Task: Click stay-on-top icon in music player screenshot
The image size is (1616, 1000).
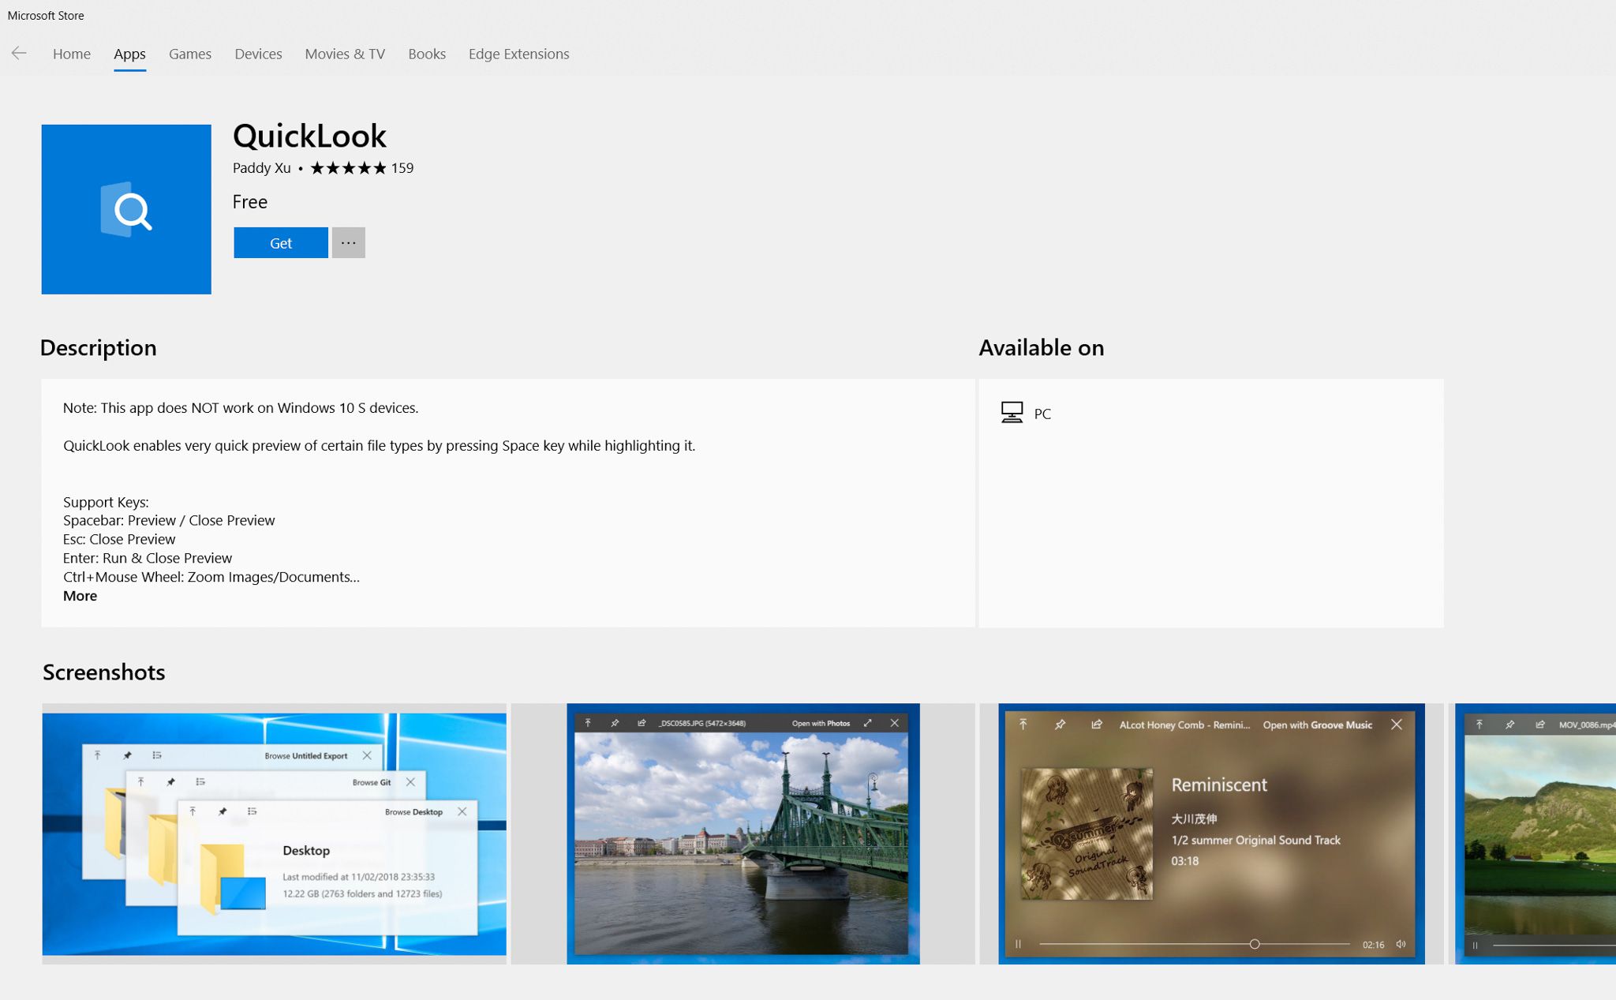Action: pyautogui.click(x=1023, y=725)
